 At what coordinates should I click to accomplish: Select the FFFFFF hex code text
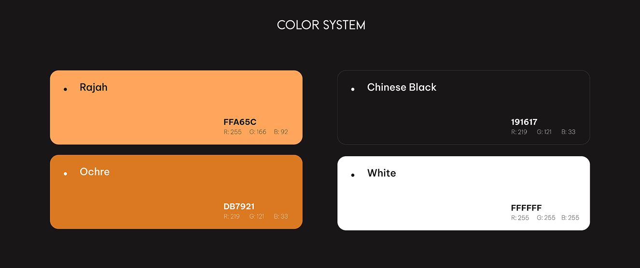[x=526, y=208]
